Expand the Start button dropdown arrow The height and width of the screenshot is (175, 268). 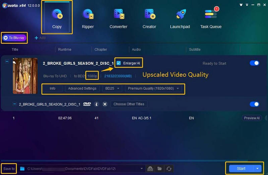coord(257,169)
